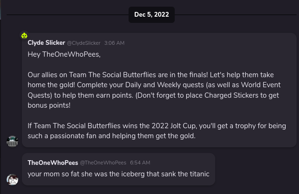
Task: Click the TheOneWhoPees display name
Action: coord(53,163)
